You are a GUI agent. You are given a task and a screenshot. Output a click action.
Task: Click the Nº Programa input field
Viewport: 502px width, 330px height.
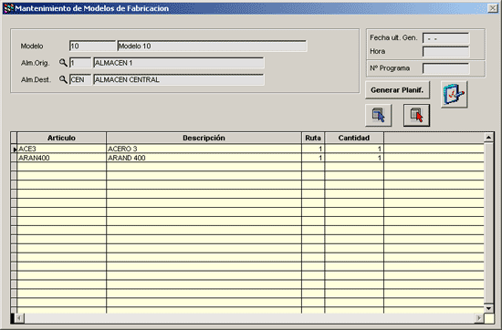point(446,68)
